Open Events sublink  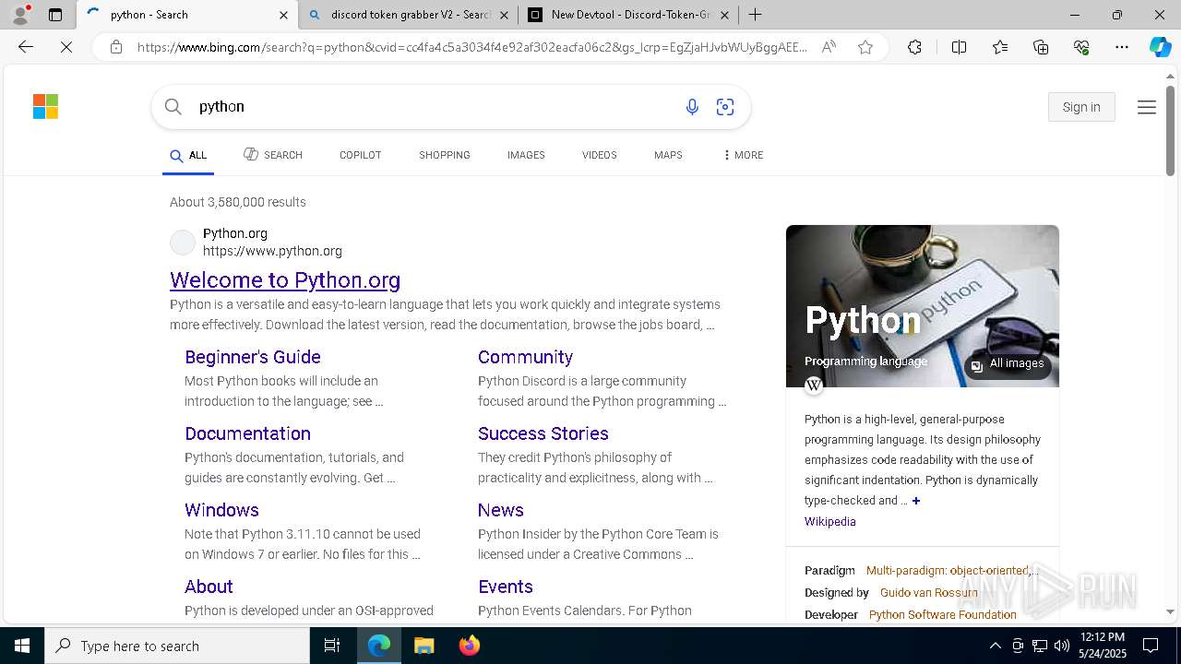coord(506,587)
